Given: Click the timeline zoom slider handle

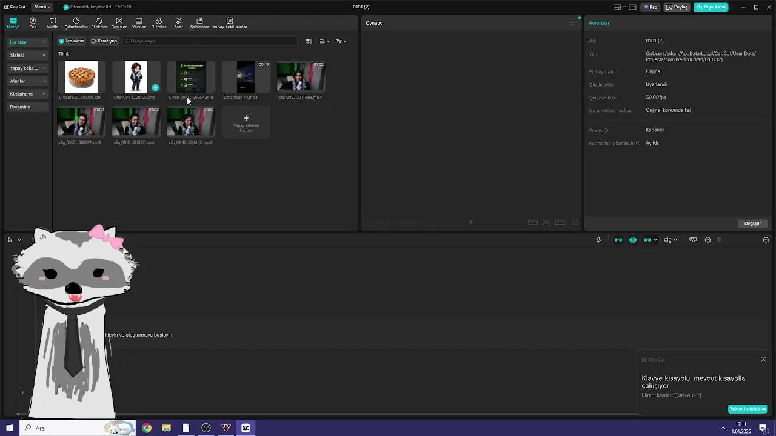Looking at the screenshot, I should pyautogui.click(x=719, y=240).
